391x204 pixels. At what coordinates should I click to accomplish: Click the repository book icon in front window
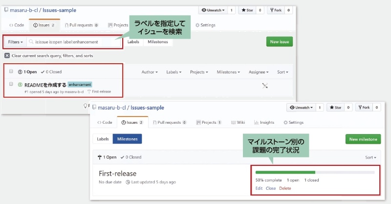click(x=94, y=107)
